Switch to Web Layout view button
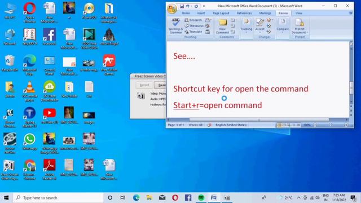 coord(289,125)
